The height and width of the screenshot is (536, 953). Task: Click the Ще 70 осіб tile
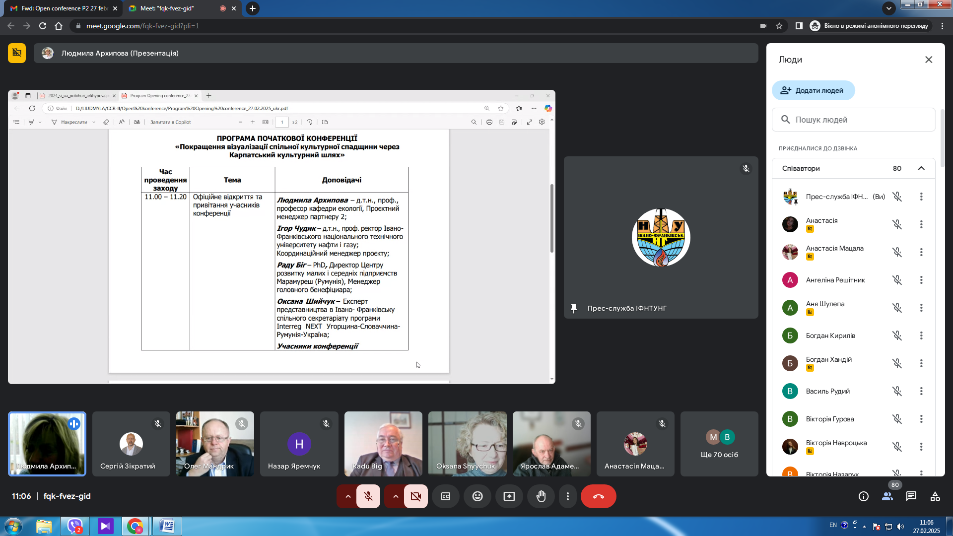(719, 444)
